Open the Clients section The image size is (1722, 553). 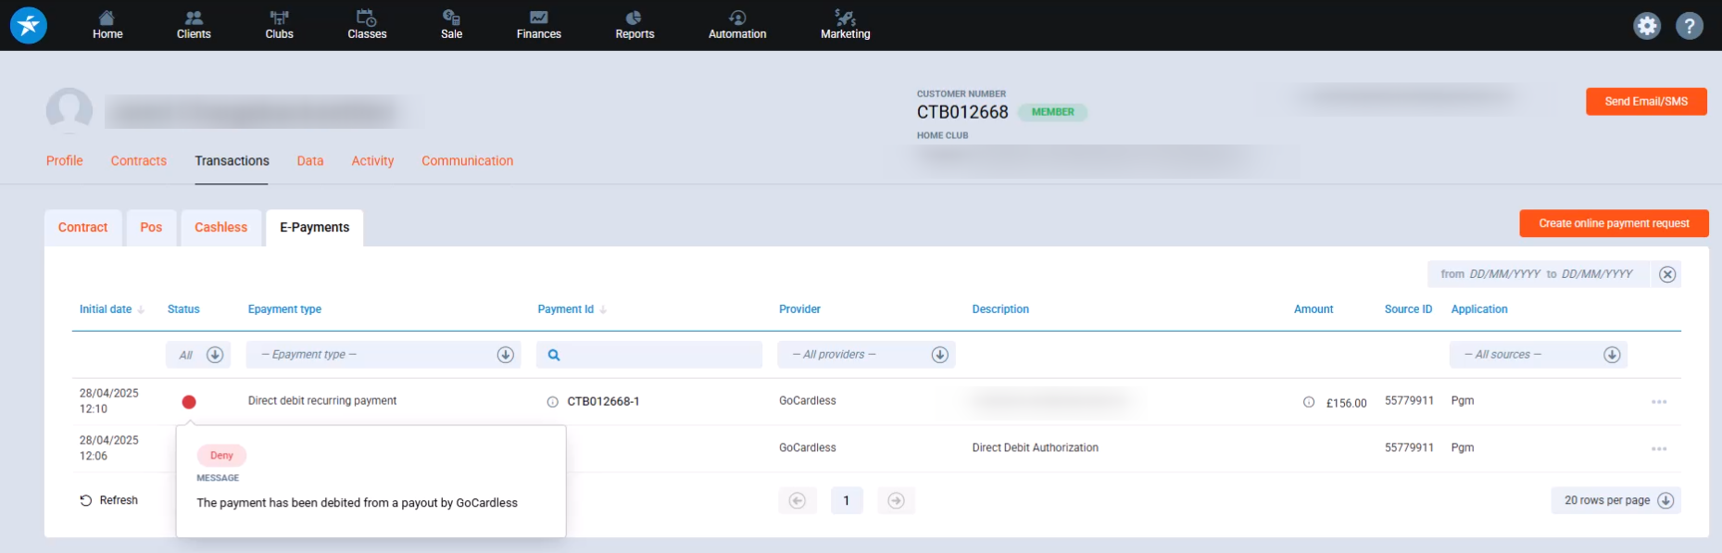point(194,25)
